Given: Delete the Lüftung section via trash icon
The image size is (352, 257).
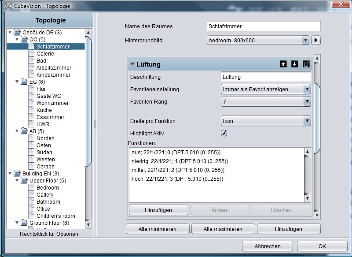Looking at the screenshot, I should [x=306, y=64].
